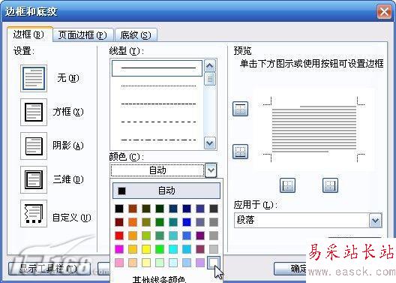Toggle the bottom border button in preview

click(240, 152)
